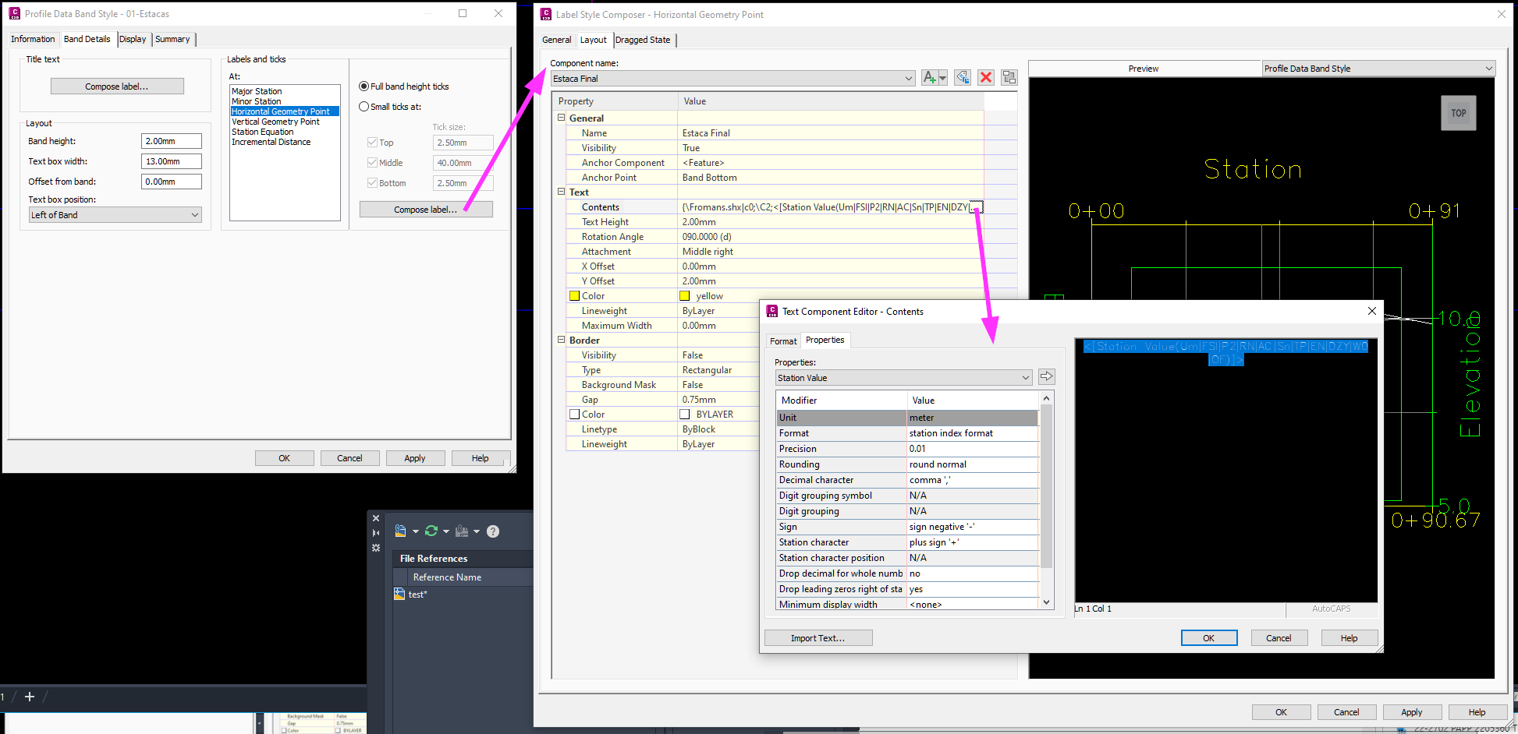
Task: Uncheck the Middle tick size checkbox
Action: coord(371,162)
